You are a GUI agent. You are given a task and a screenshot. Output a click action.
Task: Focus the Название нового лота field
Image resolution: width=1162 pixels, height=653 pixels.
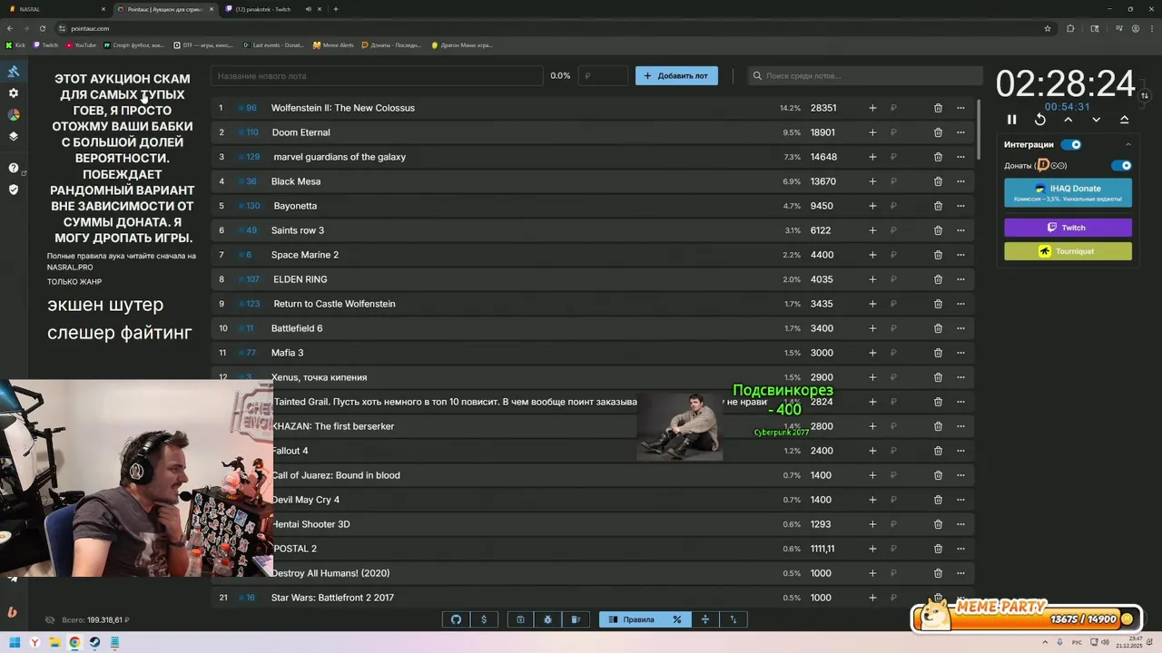point(377,76)
